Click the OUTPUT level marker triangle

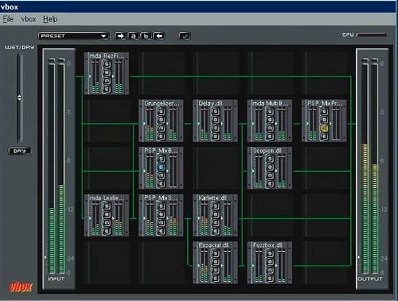tap(358, 257)
